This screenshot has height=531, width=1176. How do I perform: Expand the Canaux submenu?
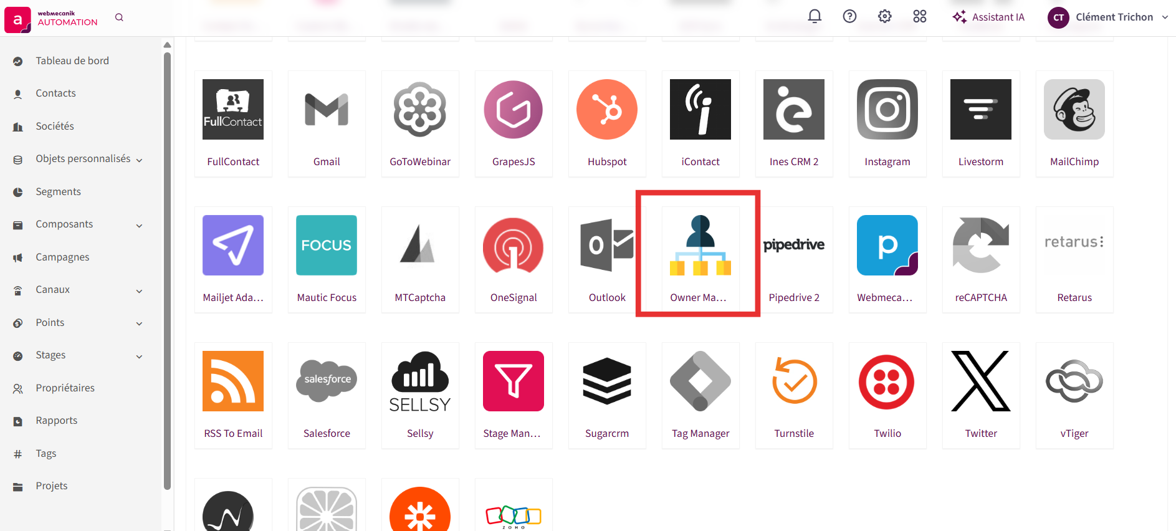(x=140, y=291)
